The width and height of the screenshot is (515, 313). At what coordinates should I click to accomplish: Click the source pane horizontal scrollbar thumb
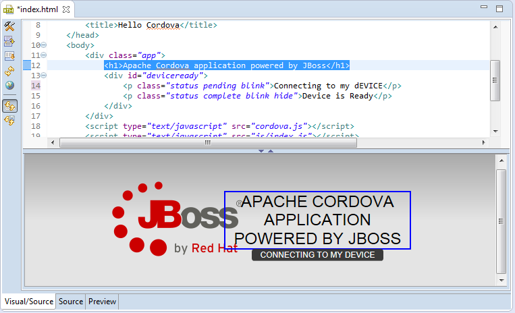209,142
